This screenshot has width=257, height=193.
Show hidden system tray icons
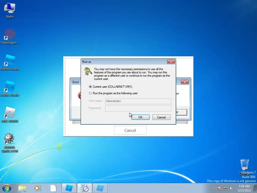pos(213,188)
